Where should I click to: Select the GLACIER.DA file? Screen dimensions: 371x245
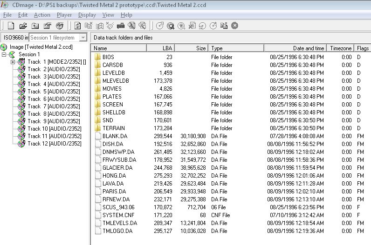[x=231, y=167]
